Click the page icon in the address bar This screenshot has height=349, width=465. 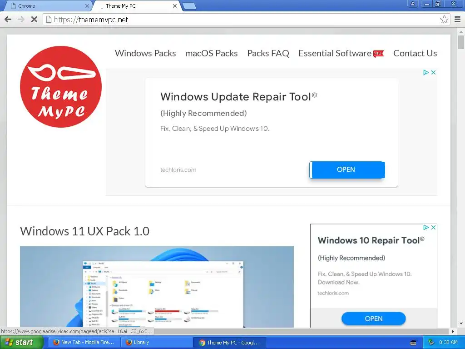49,20
